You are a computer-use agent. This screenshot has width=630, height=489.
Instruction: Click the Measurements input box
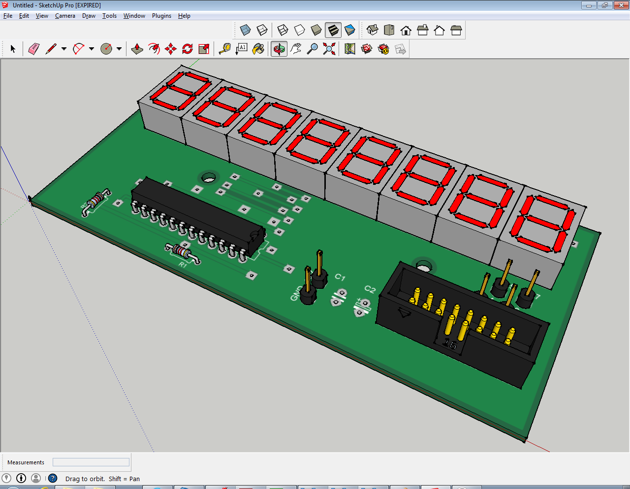(91, 462)
